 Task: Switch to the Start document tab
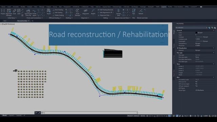tap(5, 21)
